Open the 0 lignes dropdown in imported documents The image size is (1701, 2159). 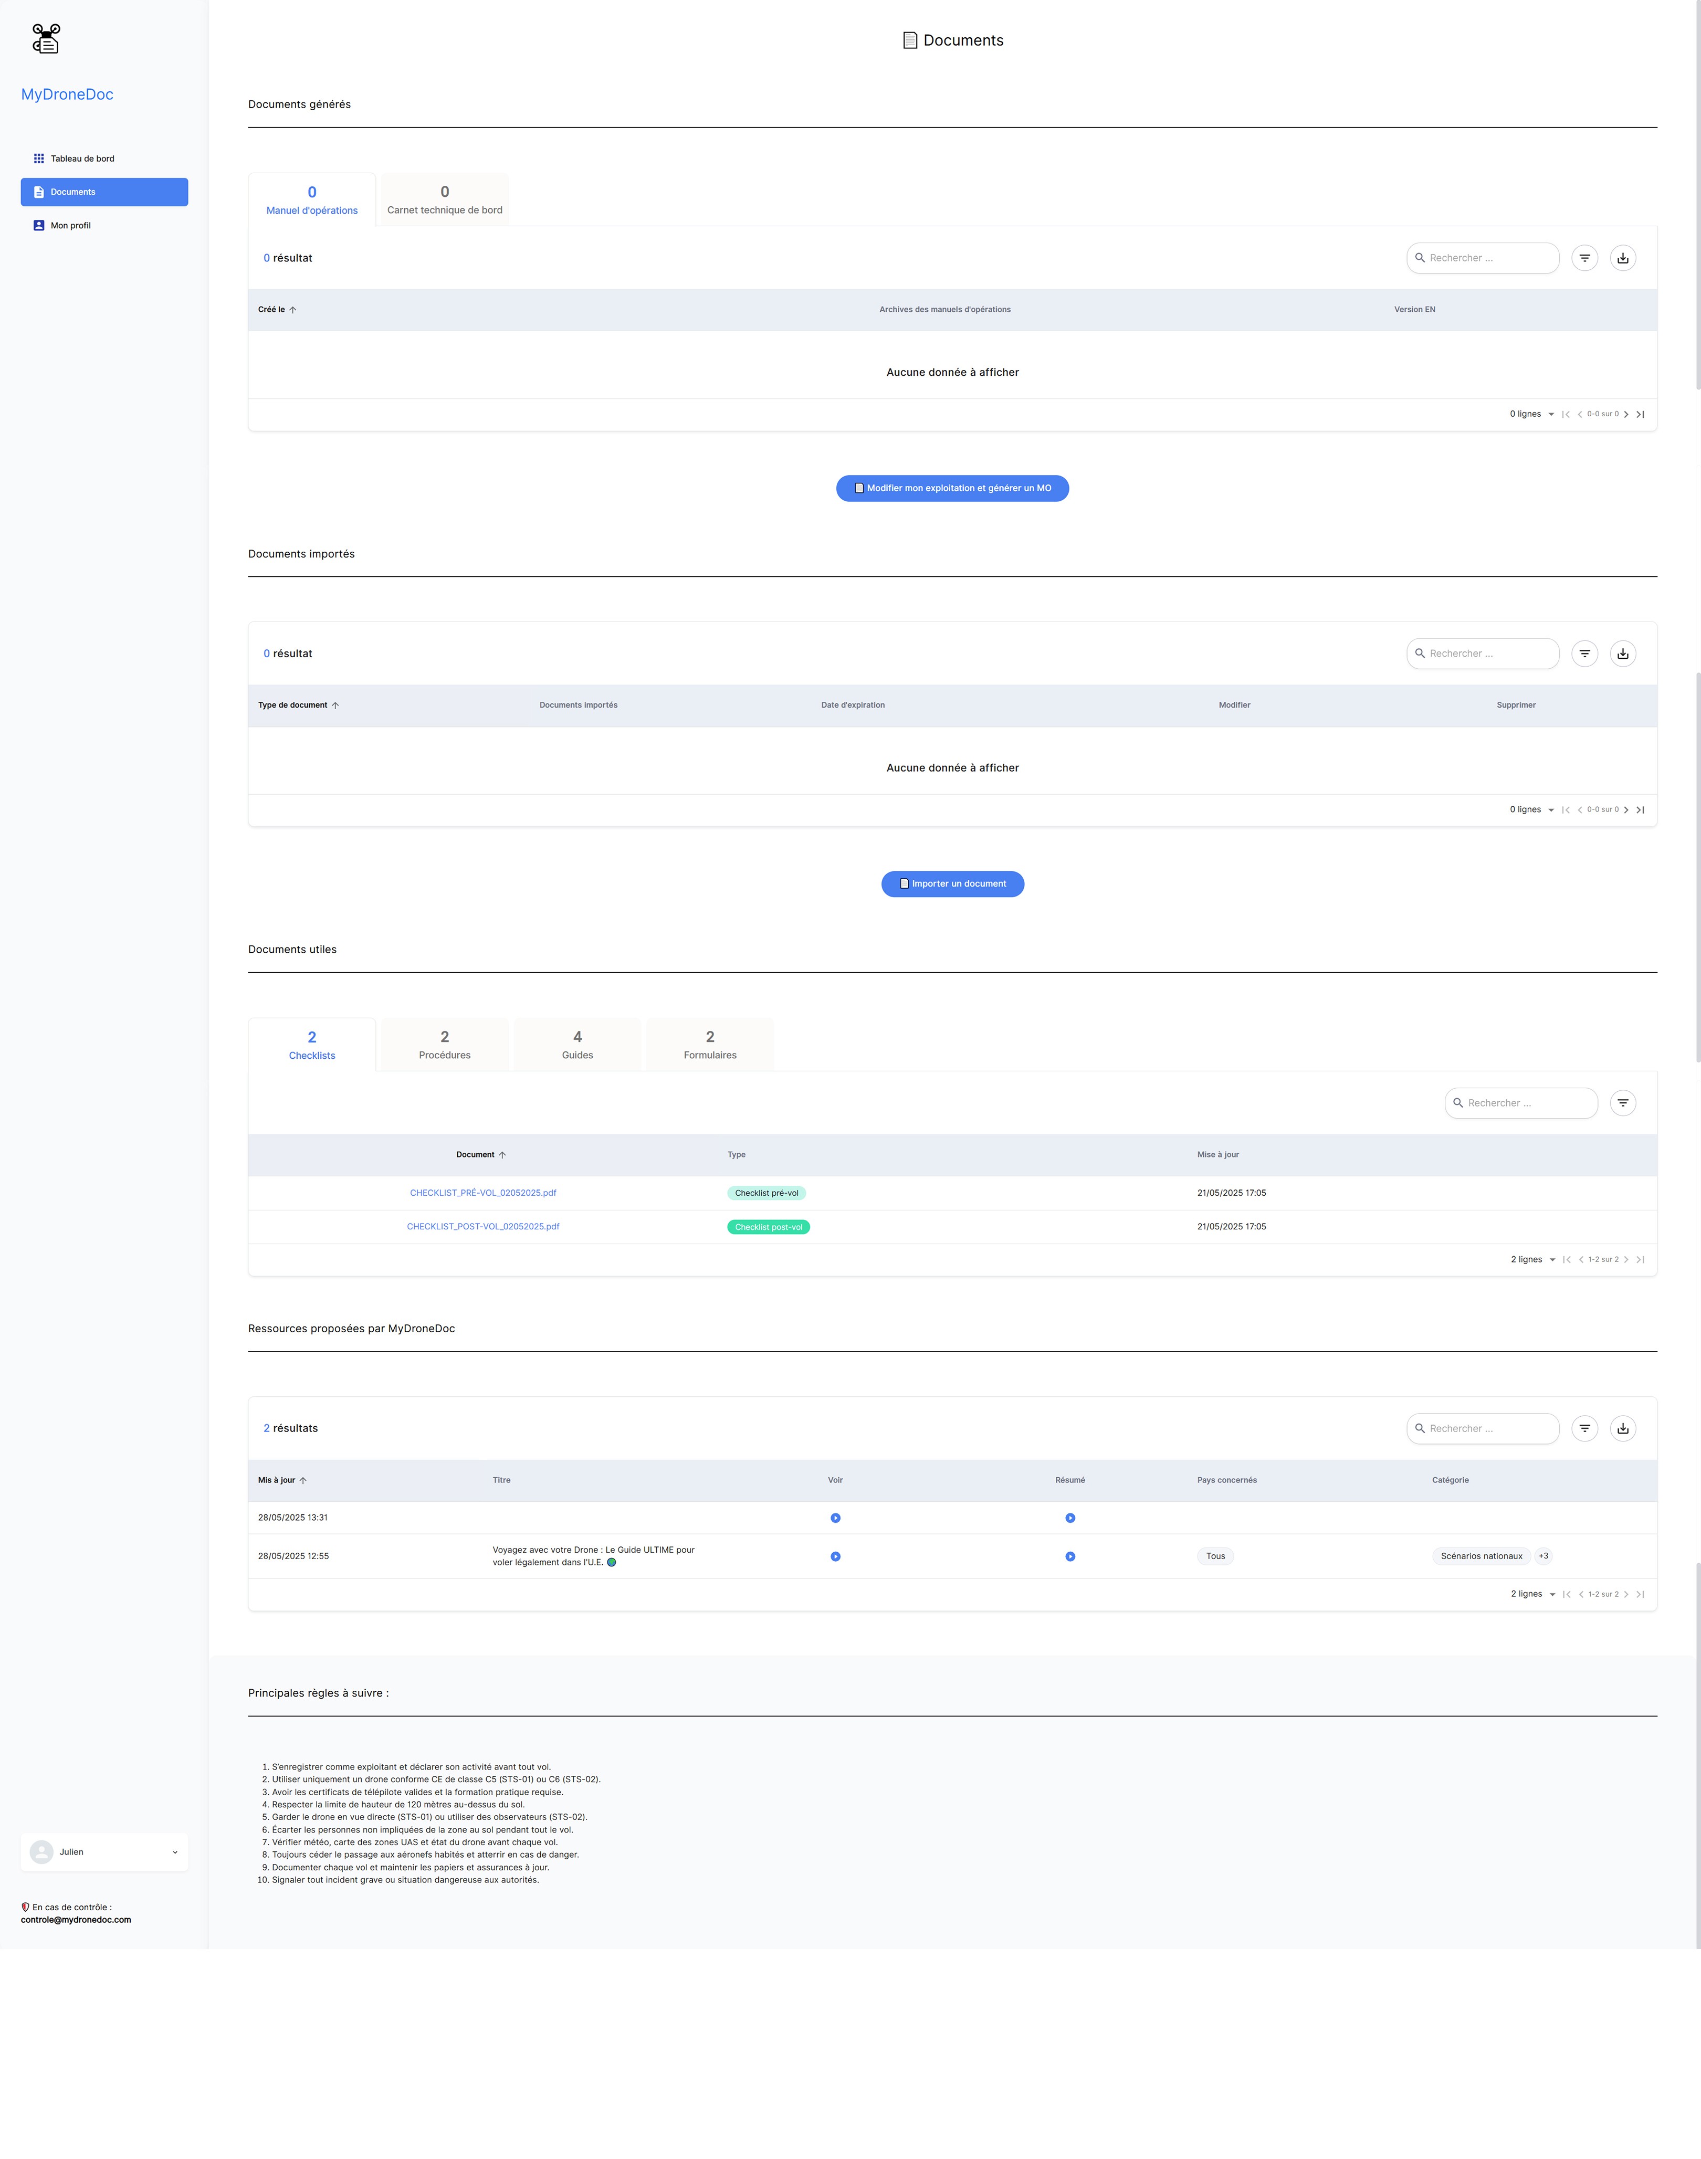1532,808
